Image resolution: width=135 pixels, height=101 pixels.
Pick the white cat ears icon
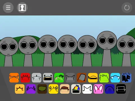point(87,89)
